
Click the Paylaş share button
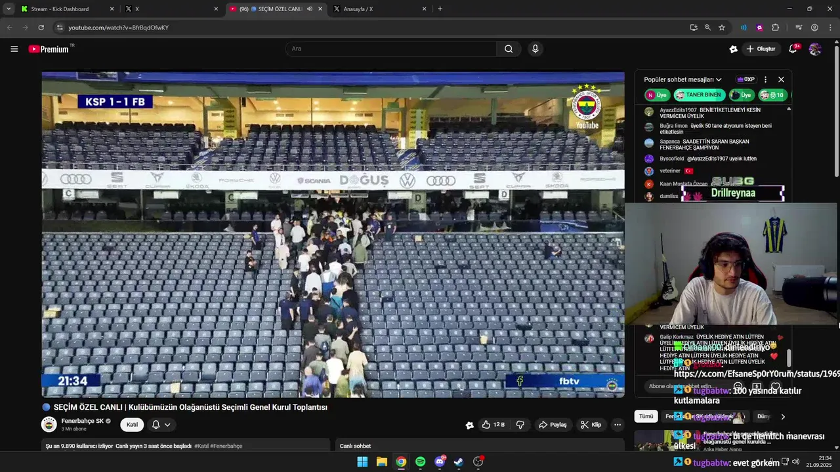point(553,425)
